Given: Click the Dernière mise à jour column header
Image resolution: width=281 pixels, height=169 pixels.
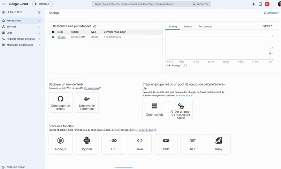Looking at the screenshot, I should click(115, 32).
